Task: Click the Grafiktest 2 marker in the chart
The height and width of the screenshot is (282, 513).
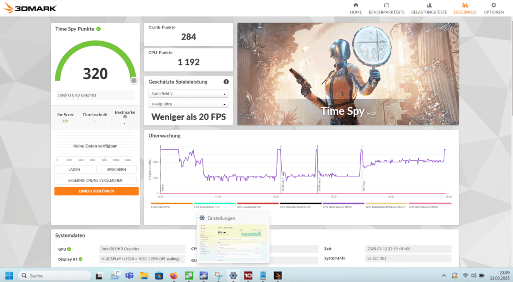Action: (319, 185)
